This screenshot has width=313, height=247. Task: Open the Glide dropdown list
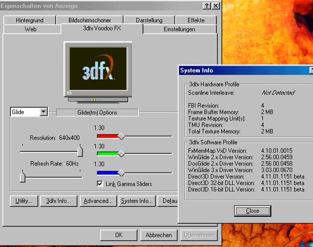43,112
